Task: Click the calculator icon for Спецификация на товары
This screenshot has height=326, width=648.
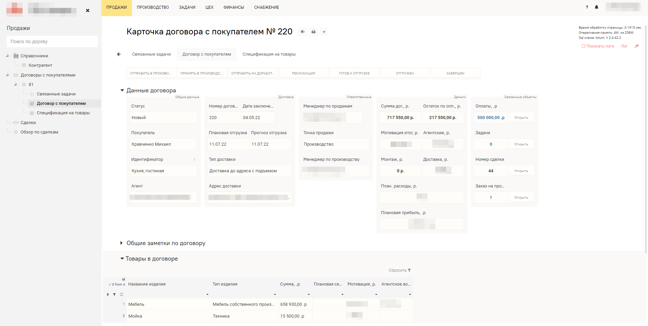Action: coord(32,113)
